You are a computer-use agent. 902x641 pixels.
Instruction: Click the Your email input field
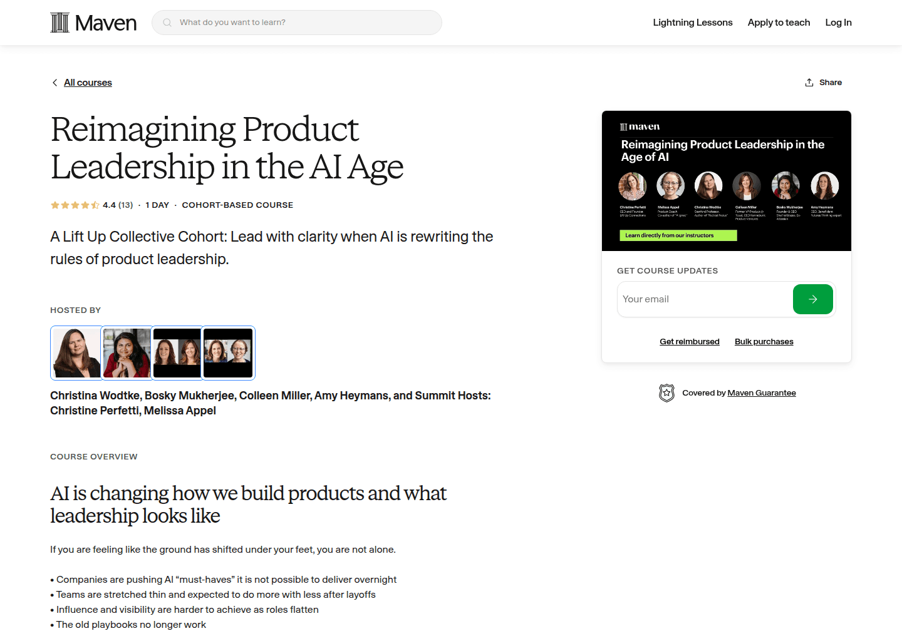point(689,299)
